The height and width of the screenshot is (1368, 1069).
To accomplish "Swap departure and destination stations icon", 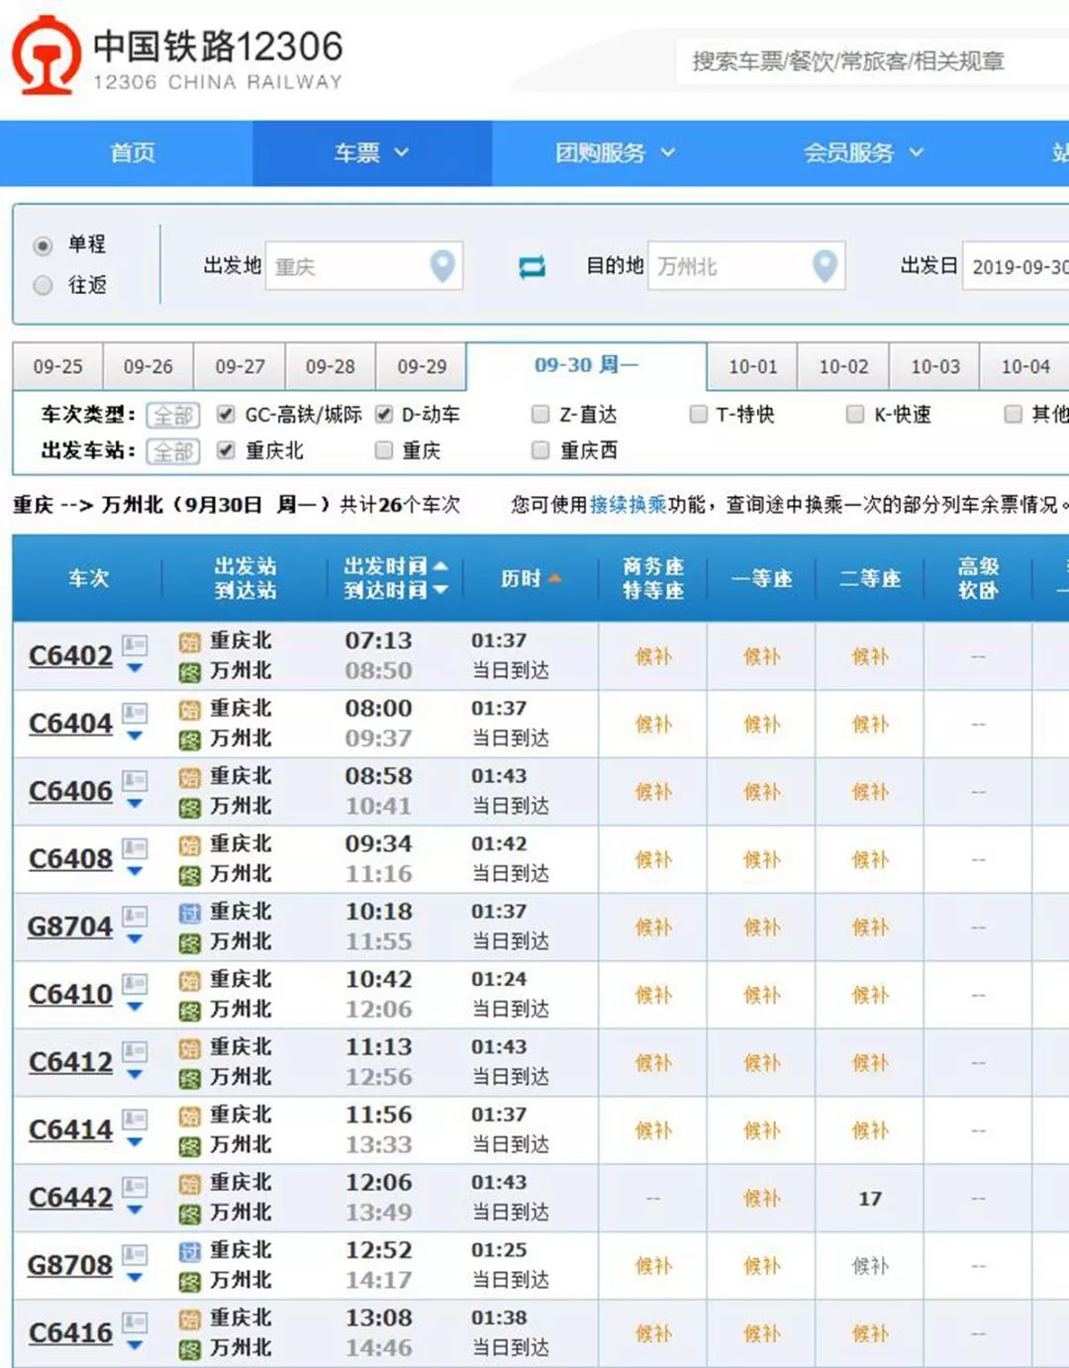I will tap(532, 266).
